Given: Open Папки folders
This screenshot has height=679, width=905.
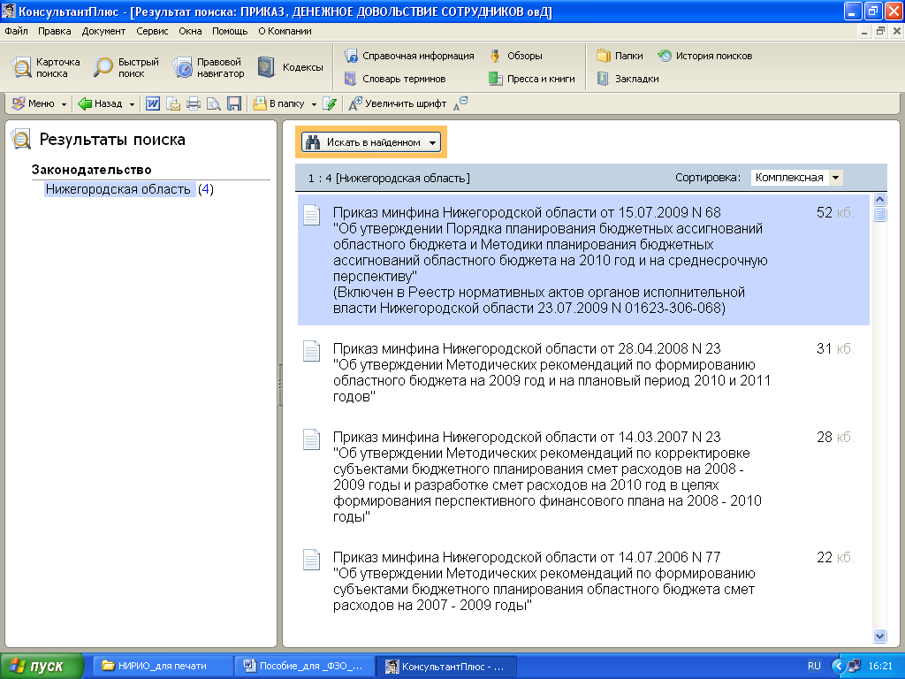Looking at the screenshot, I should [620, 56].
